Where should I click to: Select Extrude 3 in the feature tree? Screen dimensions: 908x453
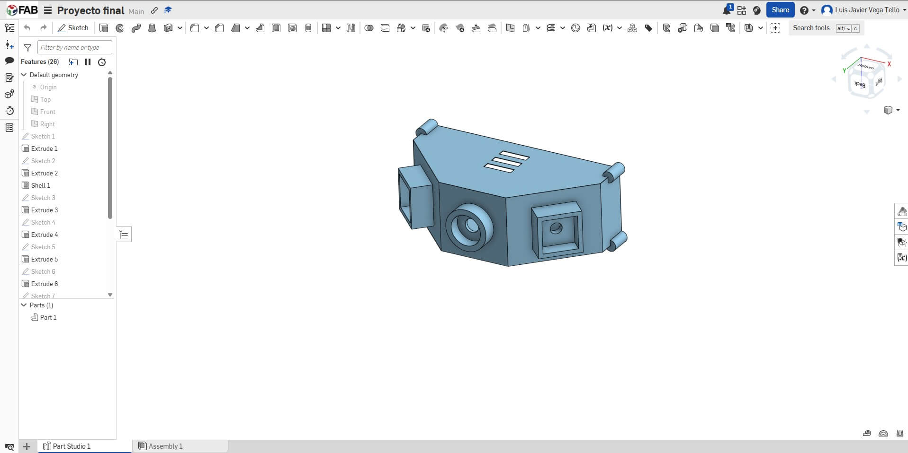tap(44, 210)
